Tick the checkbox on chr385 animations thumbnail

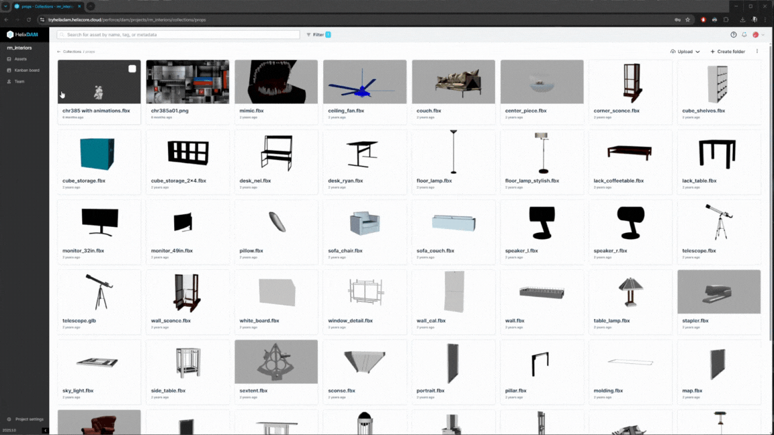[132, 68]
